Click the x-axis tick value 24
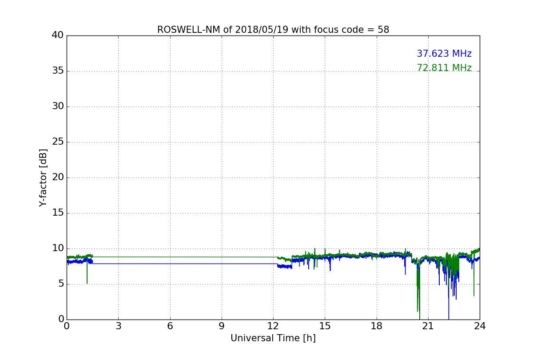This screenshot has width=533, height=355. pyautogui.click(x=480, y=326)
